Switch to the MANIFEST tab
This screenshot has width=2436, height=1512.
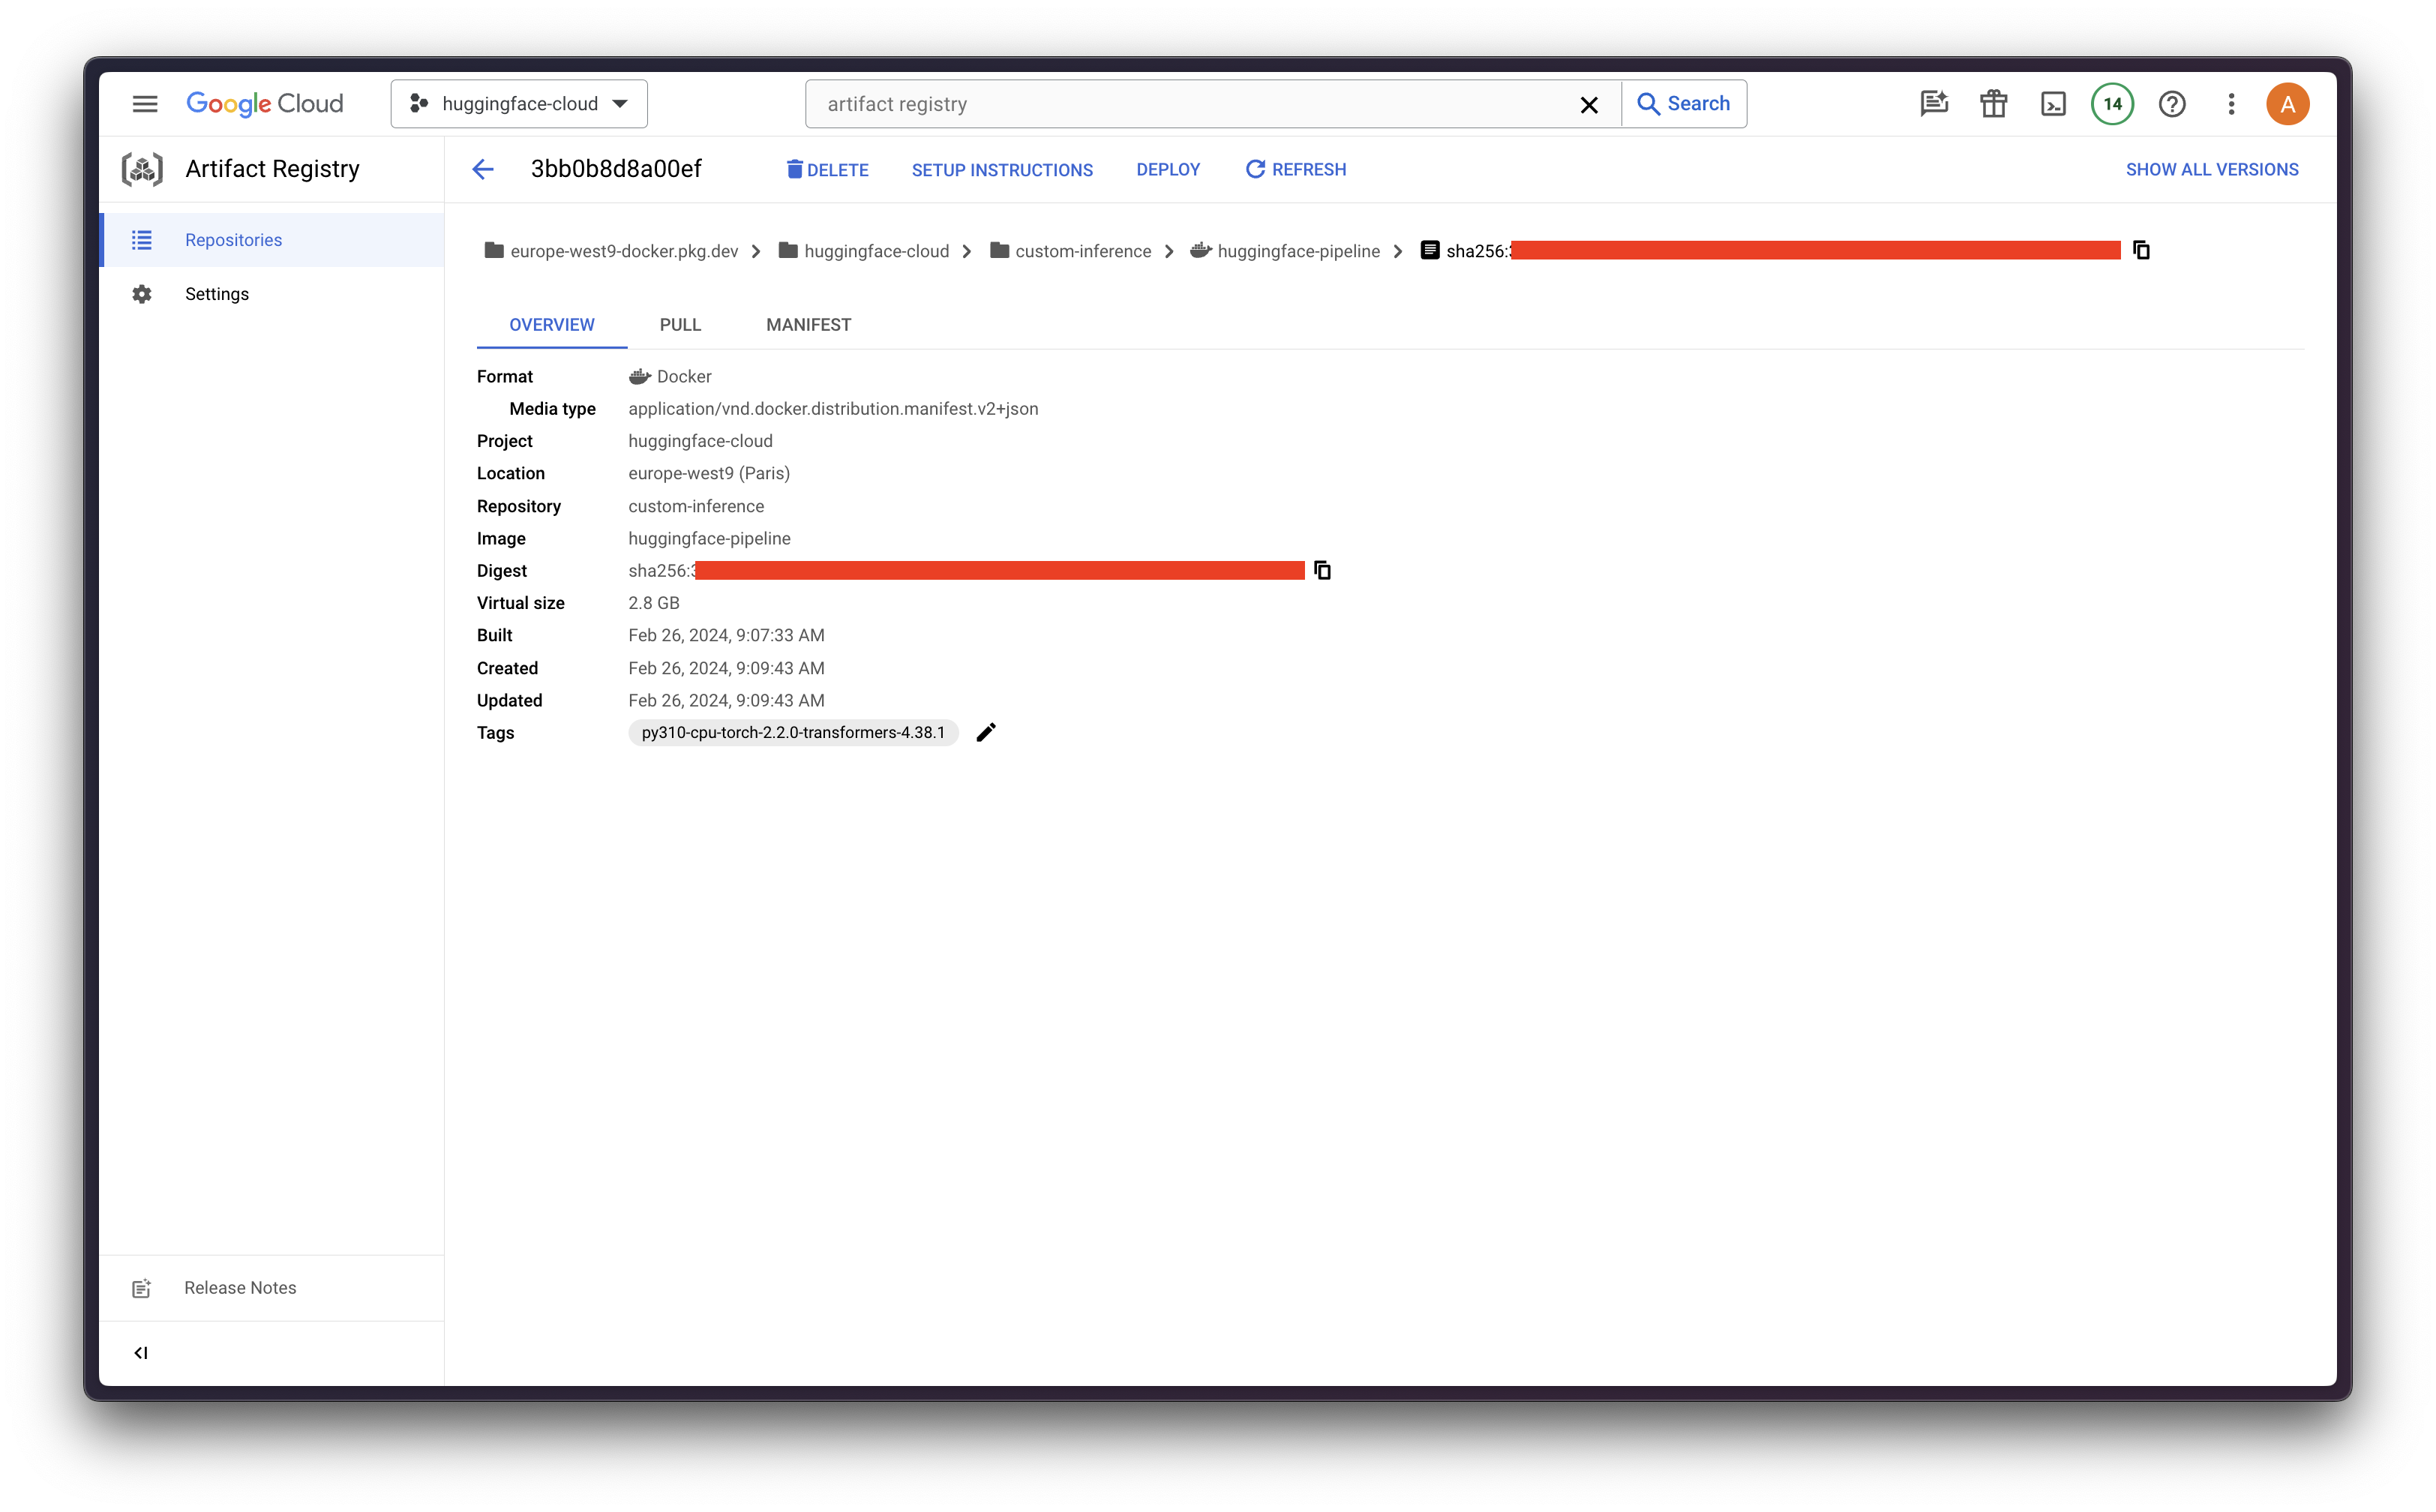click(808, 325)
